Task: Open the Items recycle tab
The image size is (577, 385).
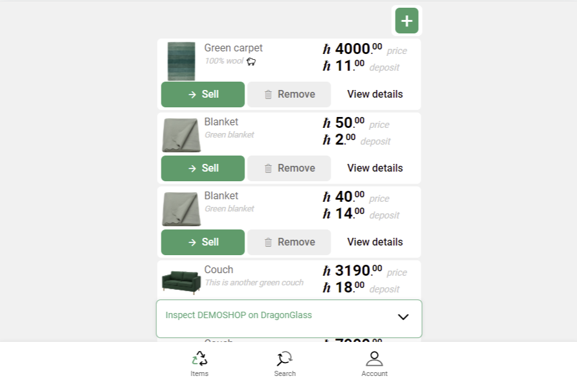Action: point(199,364)
